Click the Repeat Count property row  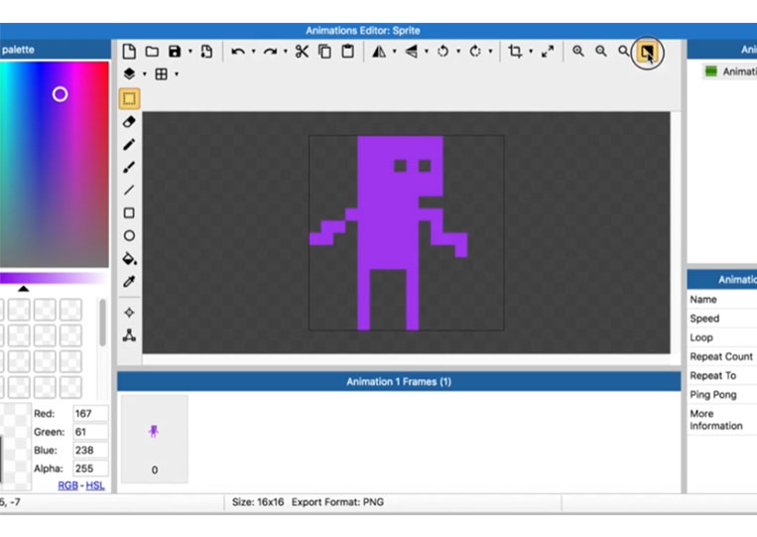[722, 356]
